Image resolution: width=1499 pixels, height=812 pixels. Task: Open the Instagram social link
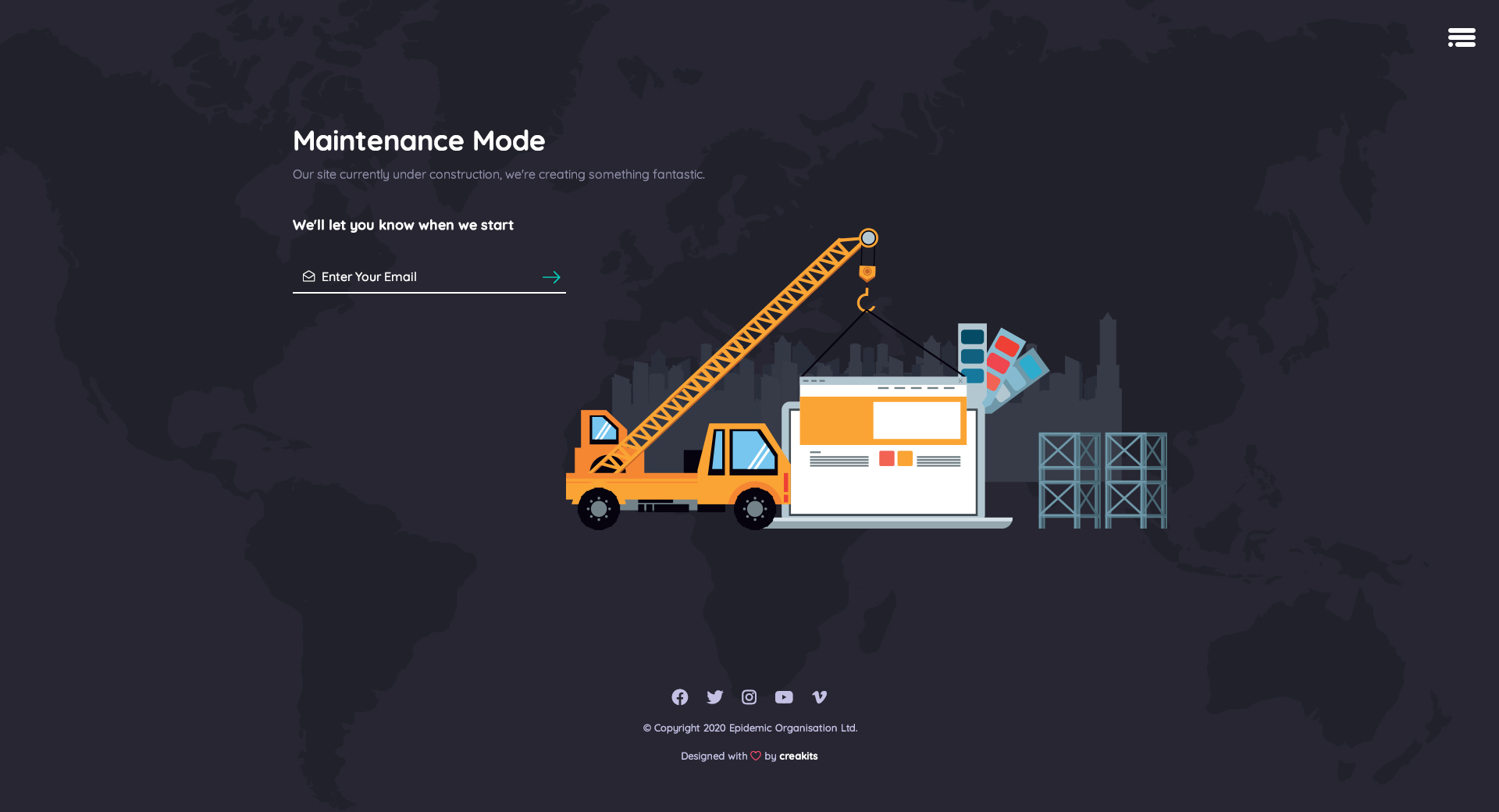(x=749, y=697)
